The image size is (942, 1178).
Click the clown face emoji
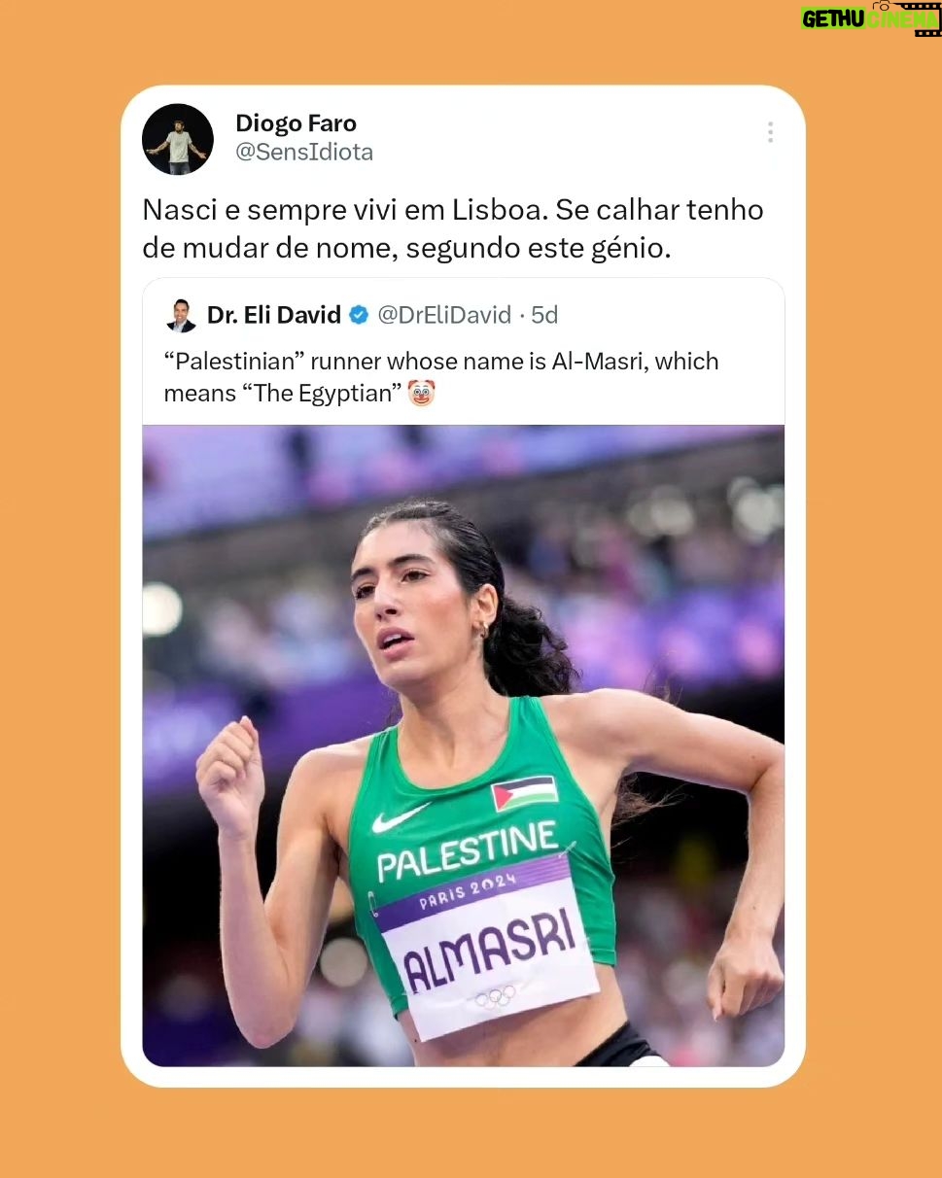point(421,394)
